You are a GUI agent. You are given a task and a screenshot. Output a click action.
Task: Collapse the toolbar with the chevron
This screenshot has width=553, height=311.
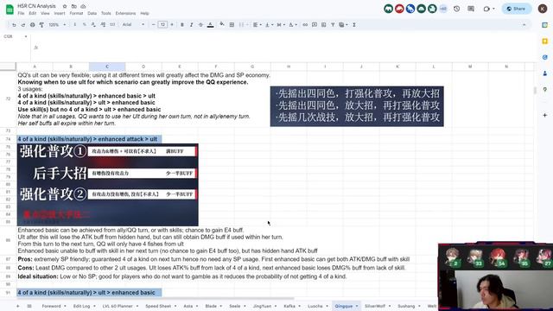[x=524, y=25]
